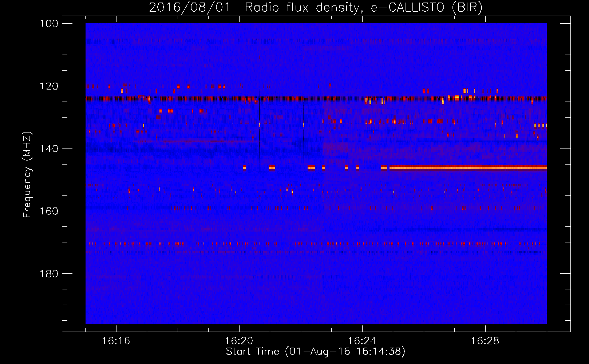Image resolution: width=589 pixels, height=364 pixels.
Task: Click the 16:20 time tick label
Action: [x=239, y=341]
